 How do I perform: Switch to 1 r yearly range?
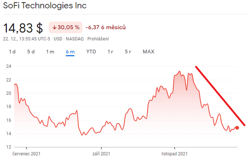[110, 52]
